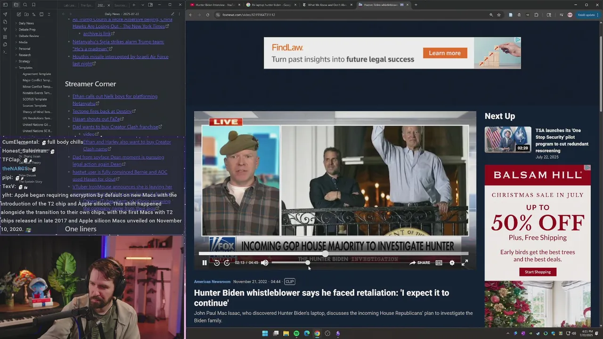Expand the Personal folder
Screen dimensions: 603x339
pyautogui.click(x=24, y=48)
